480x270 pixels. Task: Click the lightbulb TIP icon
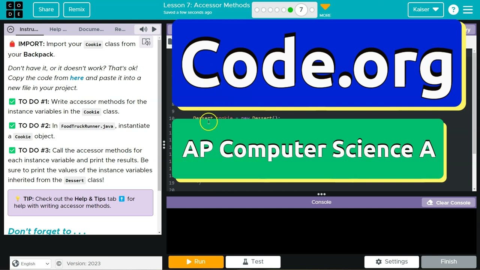tap(17, 199)
